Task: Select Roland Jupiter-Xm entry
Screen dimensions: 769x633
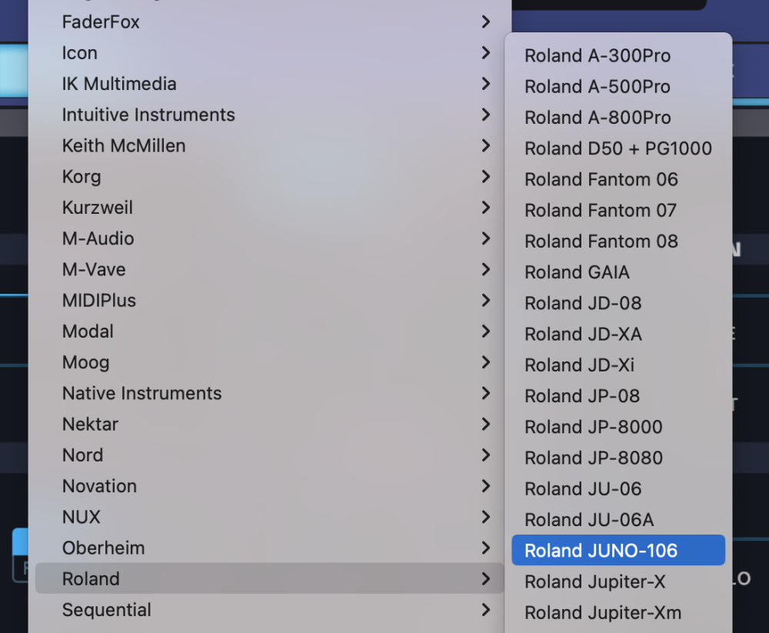Action: [603, 613]
